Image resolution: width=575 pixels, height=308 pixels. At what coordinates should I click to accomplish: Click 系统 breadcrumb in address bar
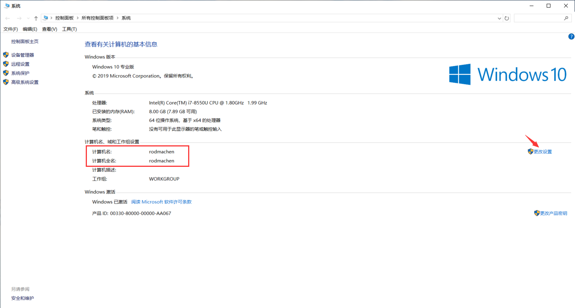126,18
